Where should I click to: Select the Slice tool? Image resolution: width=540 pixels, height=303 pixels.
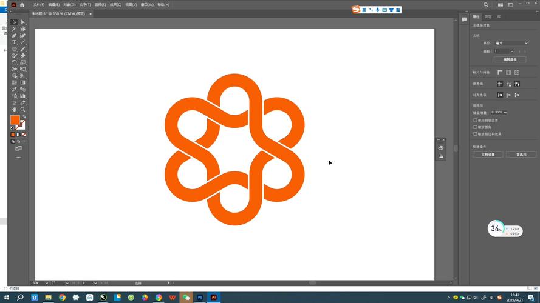coord(22,103)
